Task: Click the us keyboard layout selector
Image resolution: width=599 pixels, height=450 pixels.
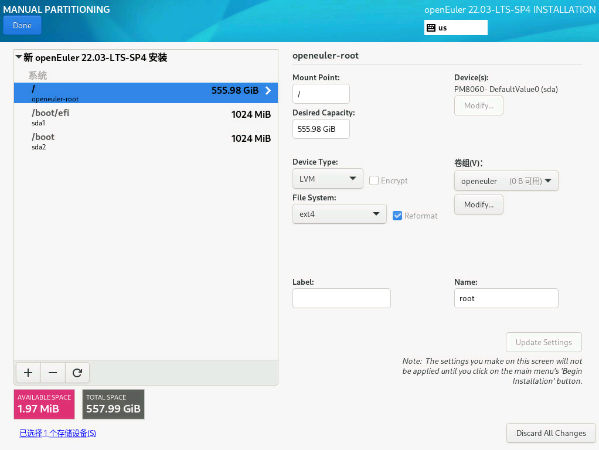Action: pos(456,28)
